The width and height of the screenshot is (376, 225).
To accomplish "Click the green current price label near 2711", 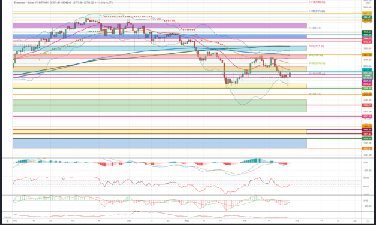I will point(367,75).
